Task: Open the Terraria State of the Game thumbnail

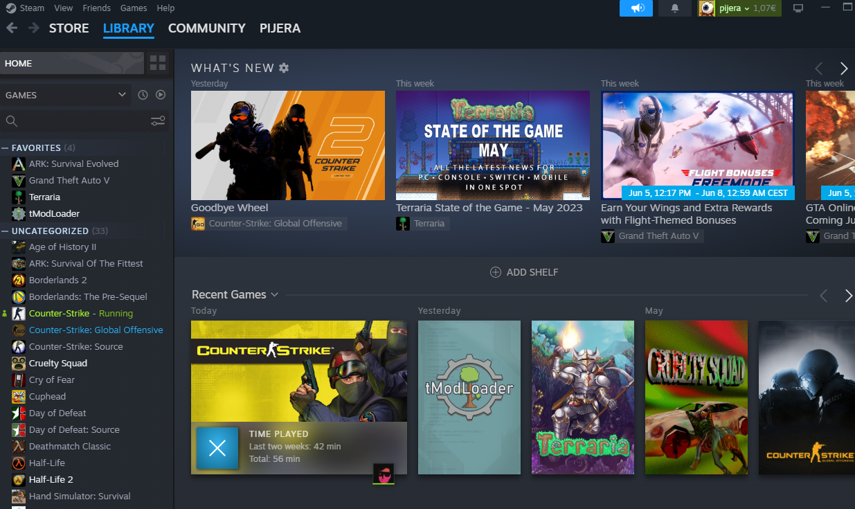Action: click(x=492, y=145)
